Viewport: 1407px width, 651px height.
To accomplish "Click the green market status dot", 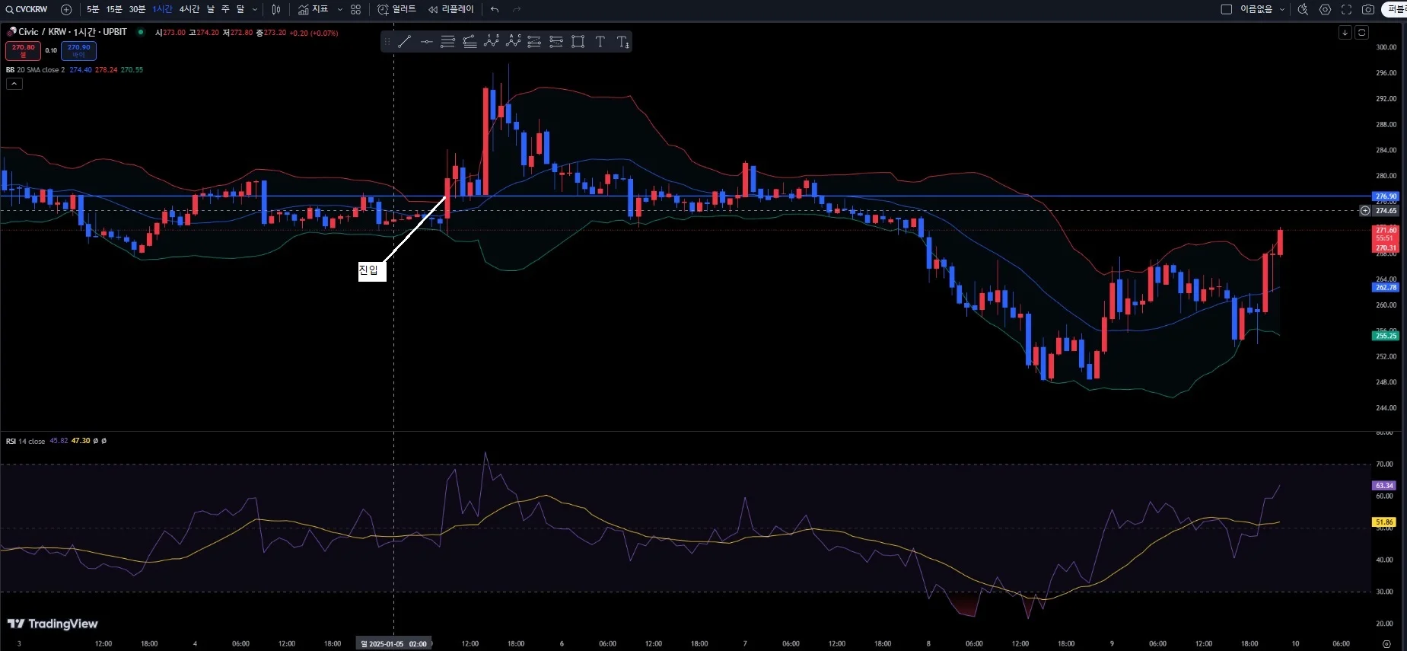I will (x=141, y=32).
